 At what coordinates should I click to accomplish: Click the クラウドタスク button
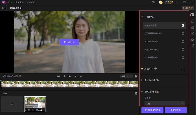[x=188, y=8]
